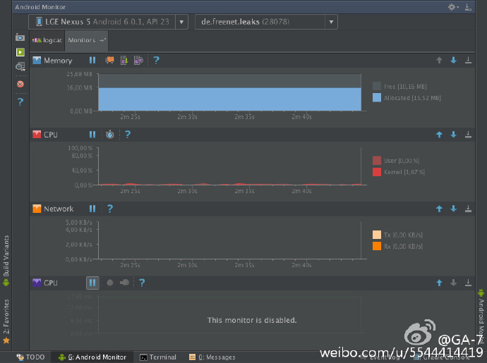The height and width of the screenshot is (363, 487).
Task: Select the 6: Android Monitor tab
Action: pyautogui.click(x=92, y=357)
